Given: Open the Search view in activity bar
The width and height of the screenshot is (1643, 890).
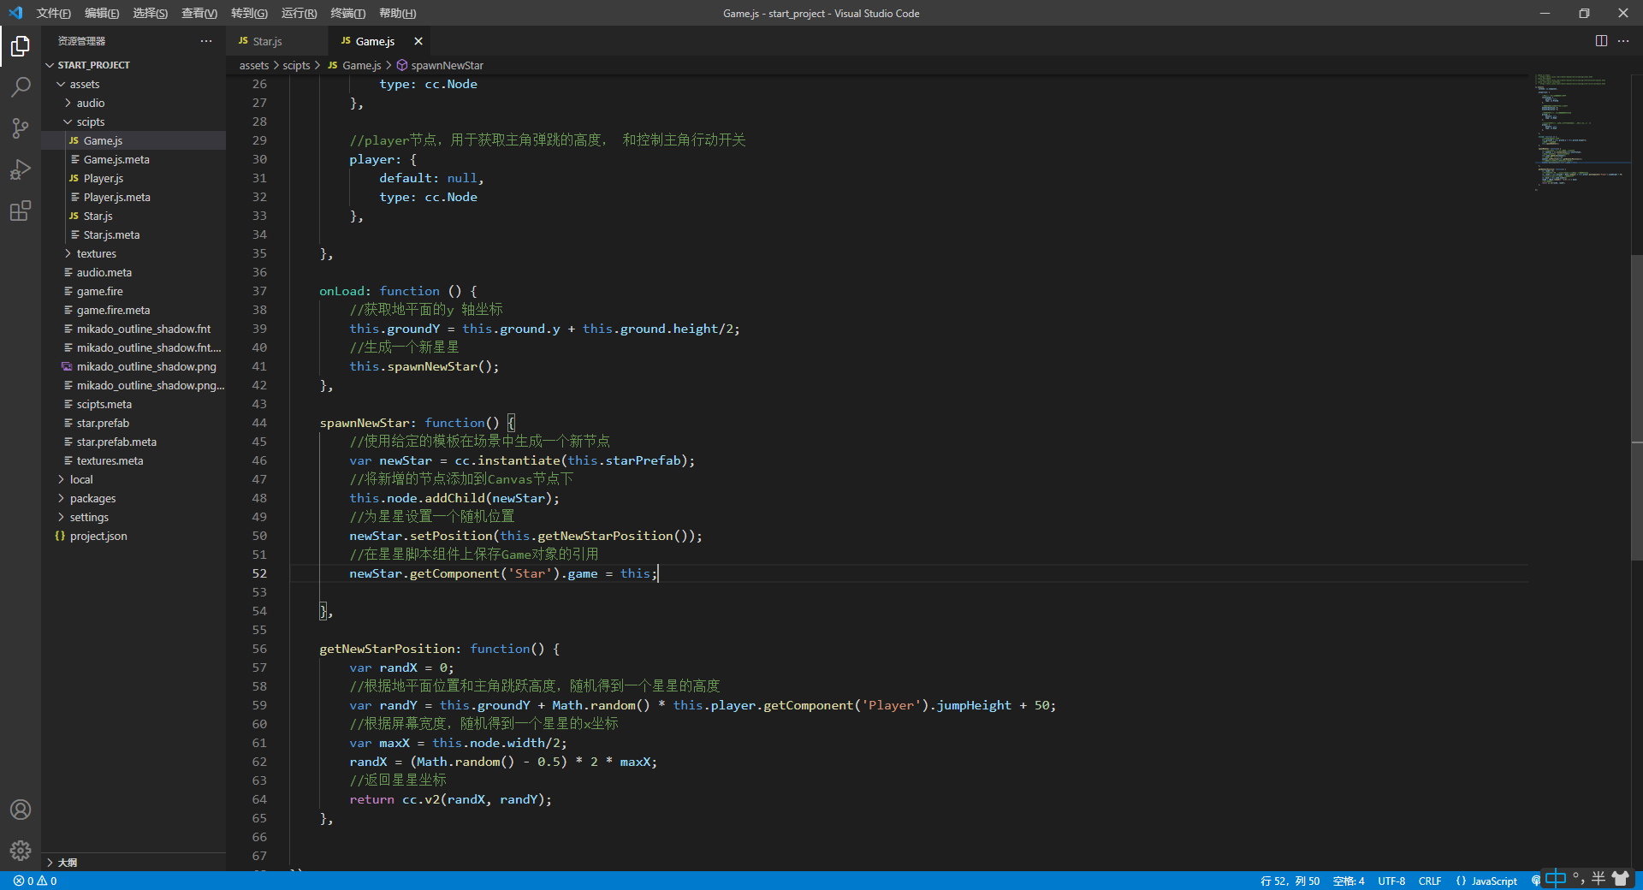Looking at the screenshot, I should pos(21,86).
